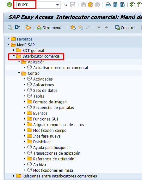The image size is (142, 180).
Task: Open Otro menú
Action: (49, 28)
